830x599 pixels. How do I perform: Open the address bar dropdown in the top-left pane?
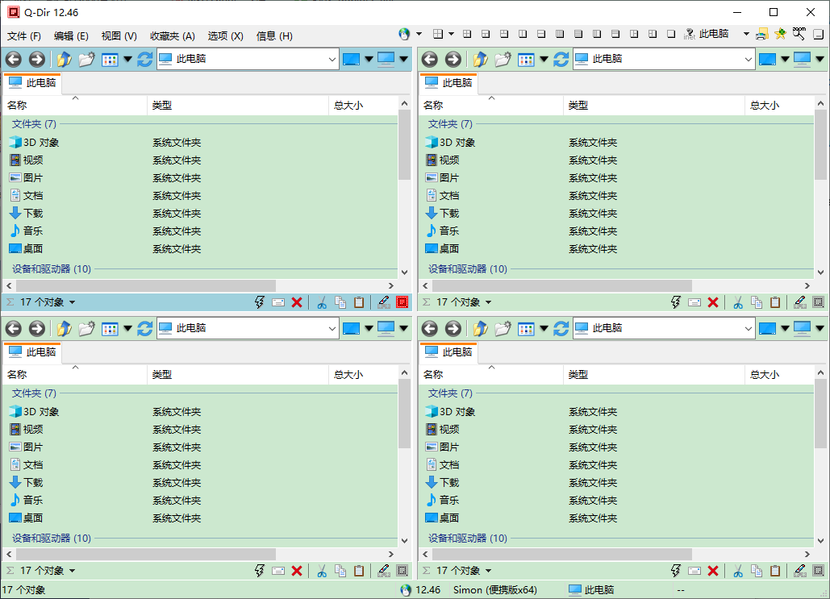pyautogui.click(x=332, y=59)
